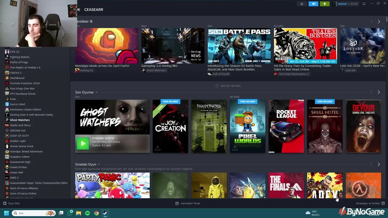The width and height of the screenshot is (388, 218).
Task: Open the green notifications bell
Action: (x=325, y=4)
